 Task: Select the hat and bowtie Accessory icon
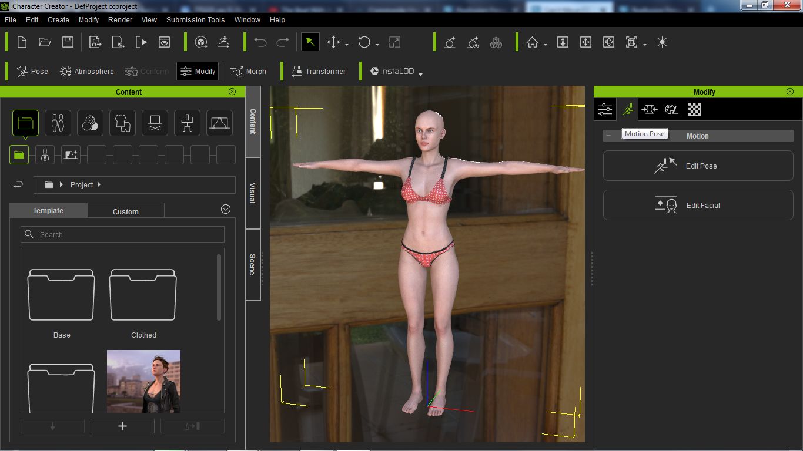155,123
